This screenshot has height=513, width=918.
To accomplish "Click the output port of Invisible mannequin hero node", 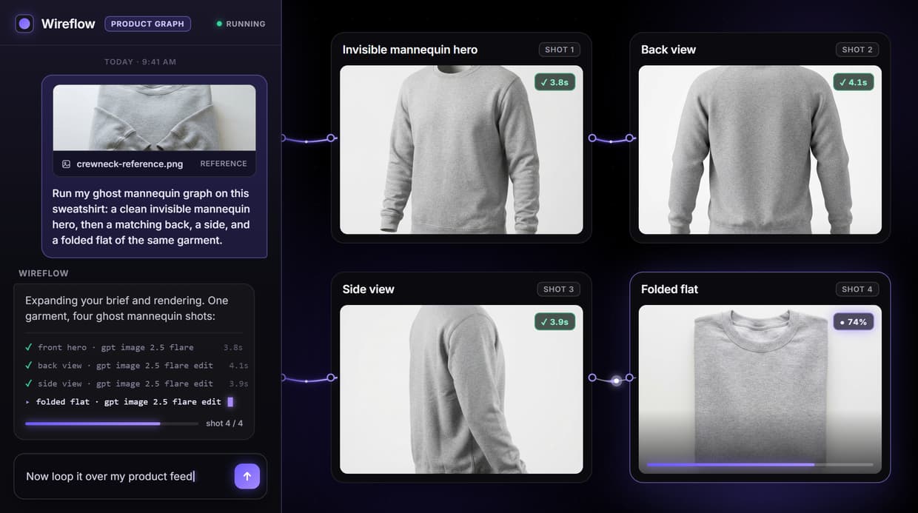I will (592, 138).
